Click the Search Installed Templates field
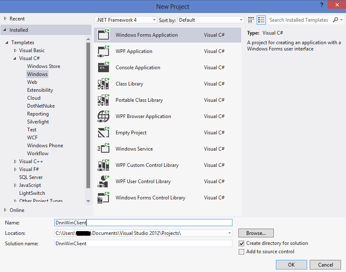346x272 pixels. (299, 20)
